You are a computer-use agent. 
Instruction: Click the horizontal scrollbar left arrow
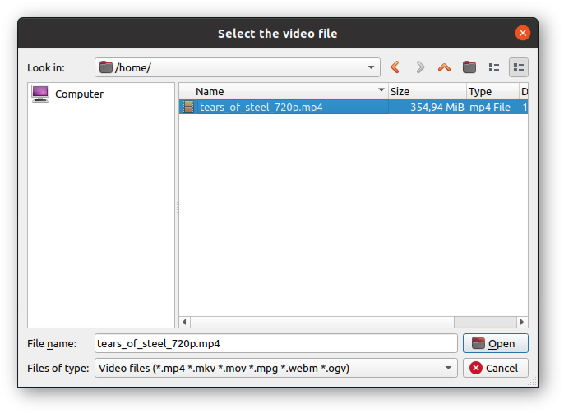184,322
